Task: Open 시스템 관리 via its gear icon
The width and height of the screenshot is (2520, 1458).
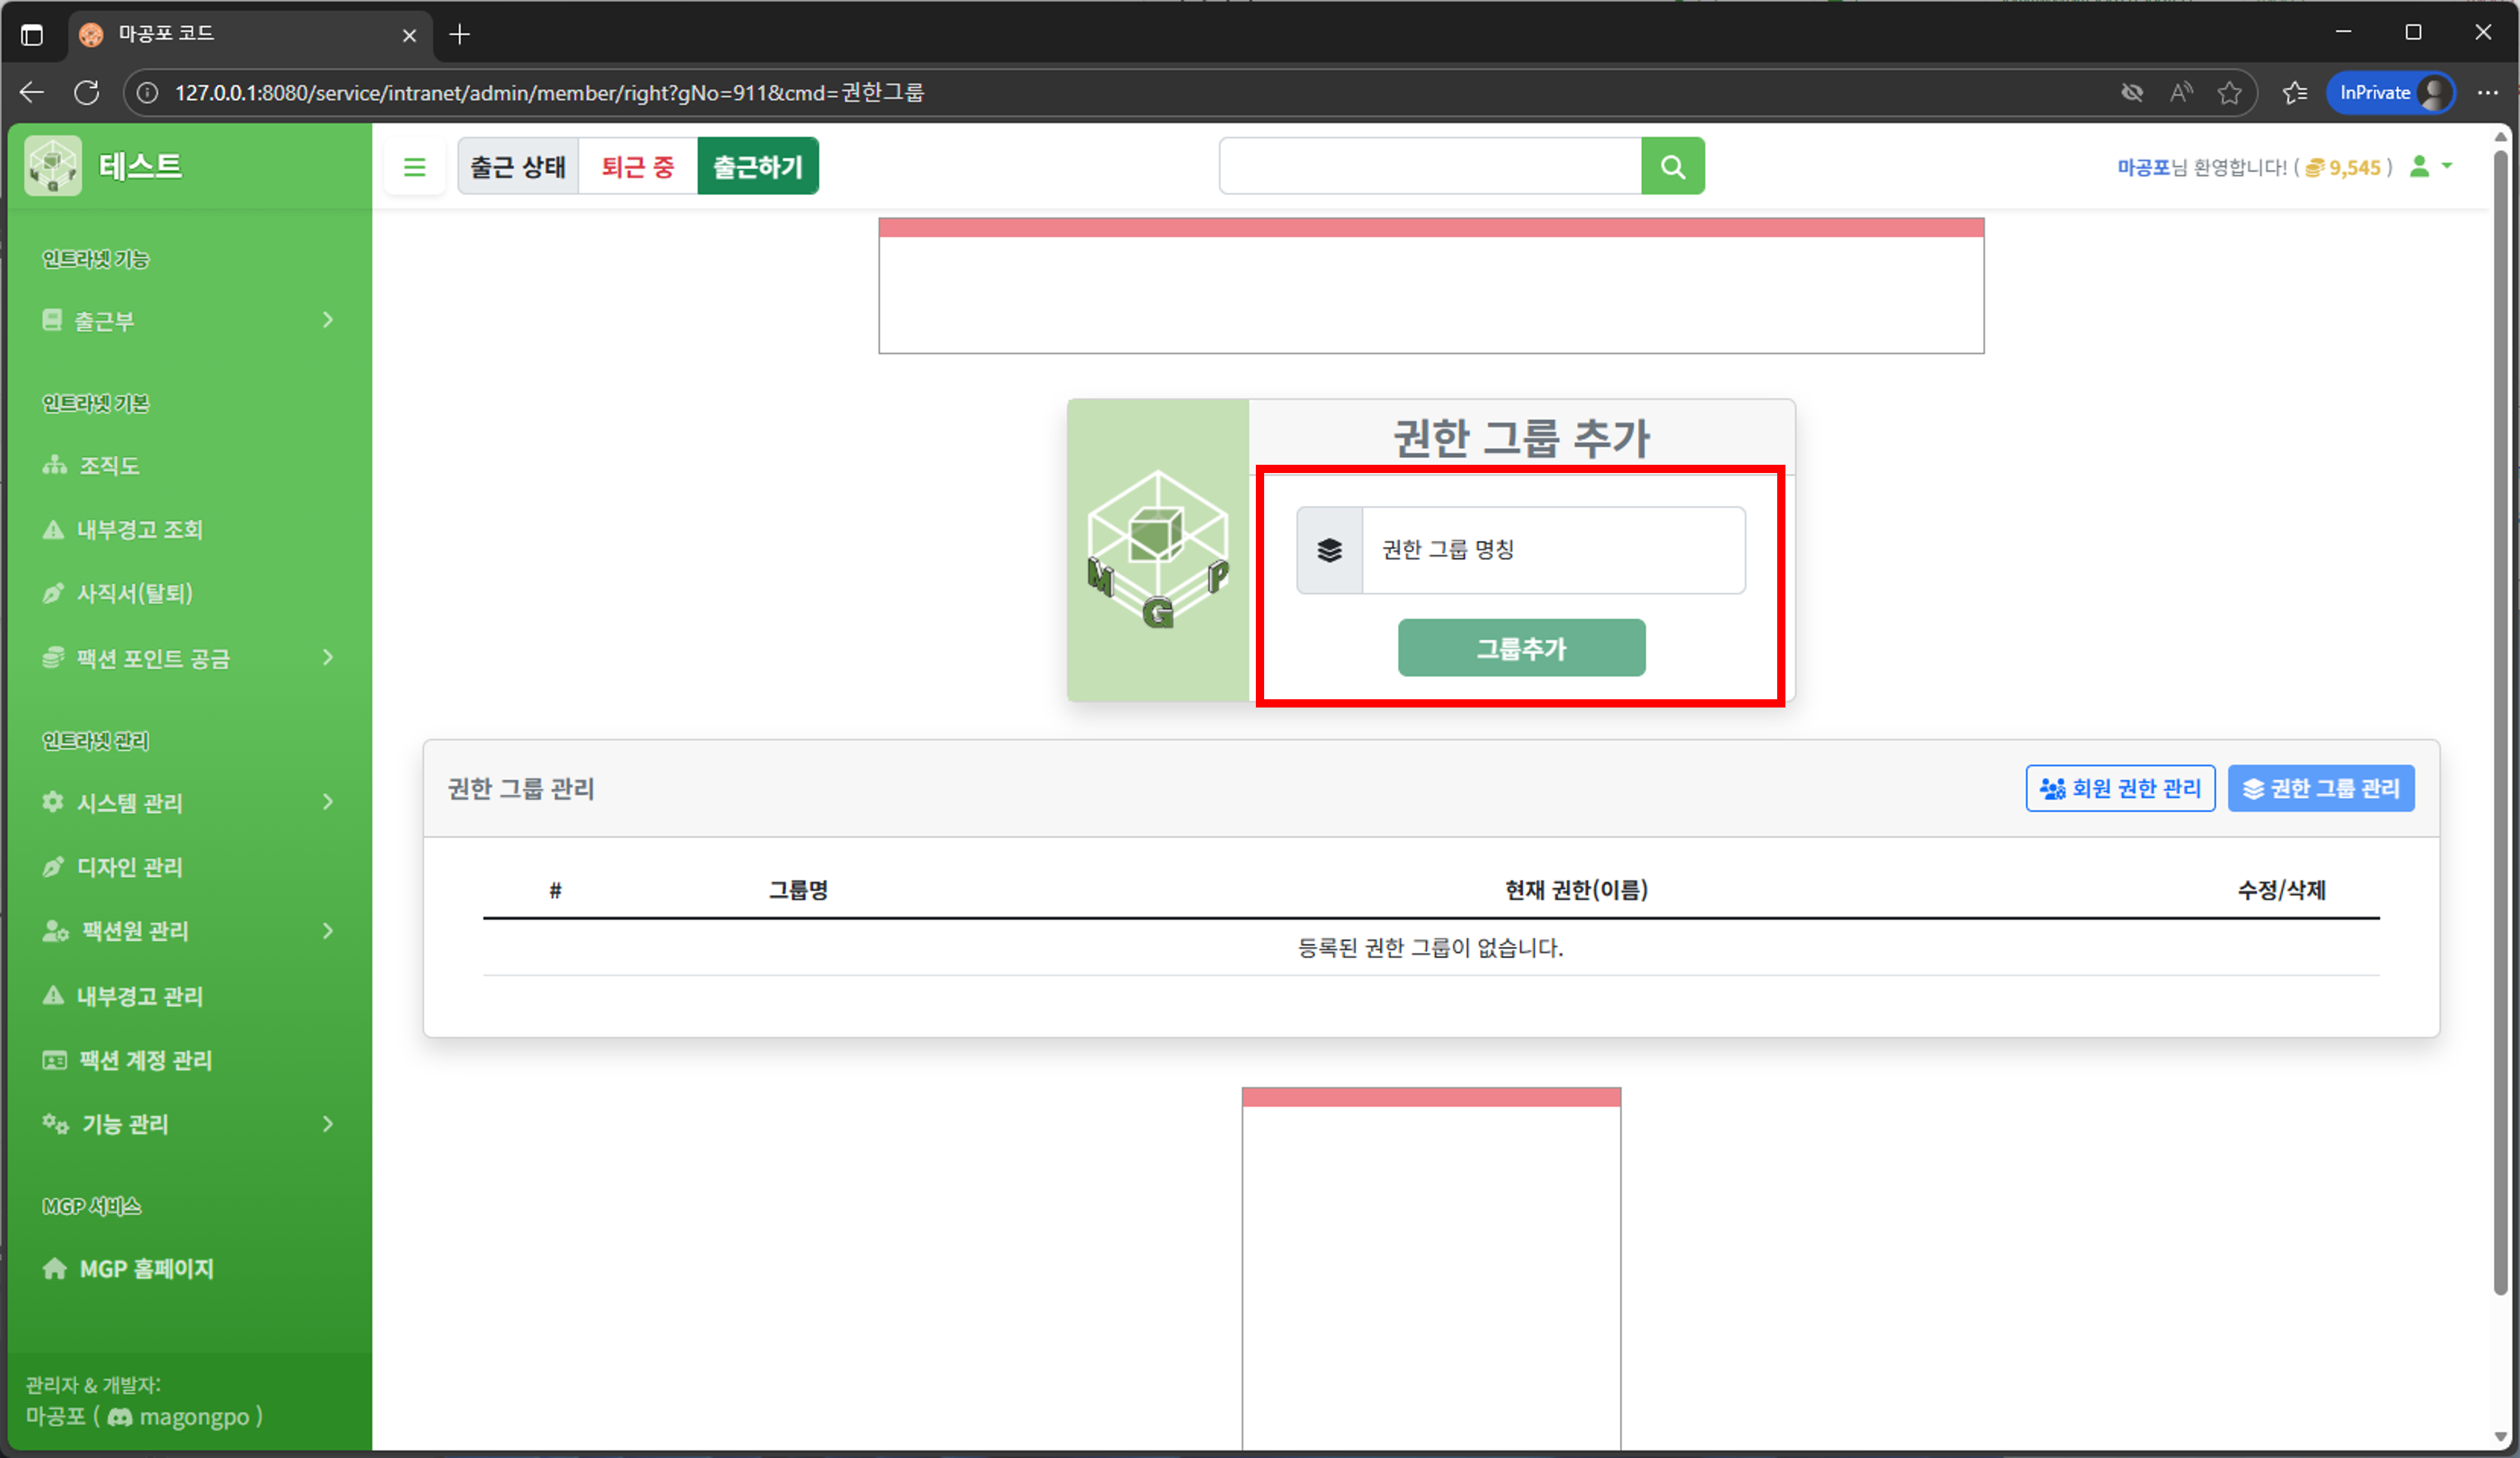Action: [x=53, y=802]
